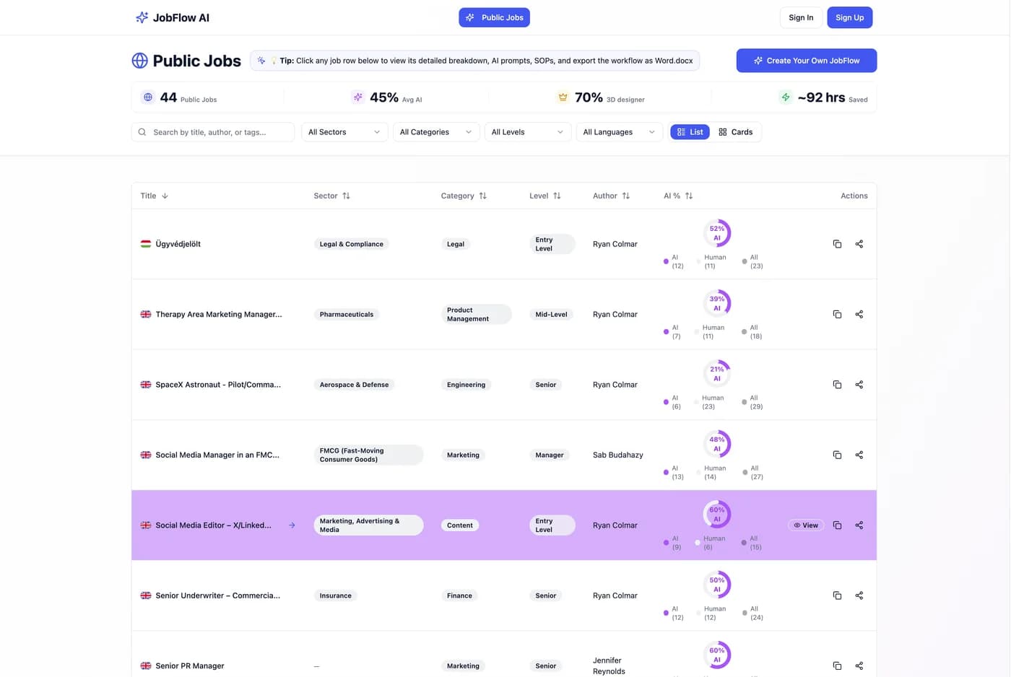1011x677 pixels.
Task: Click the 52% AI ring for Ügyvédjelölt
Action: 716,233
